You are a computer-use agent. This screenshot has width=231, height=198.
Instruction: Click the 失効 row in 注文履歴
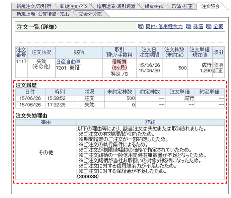(x=89, y=105)
